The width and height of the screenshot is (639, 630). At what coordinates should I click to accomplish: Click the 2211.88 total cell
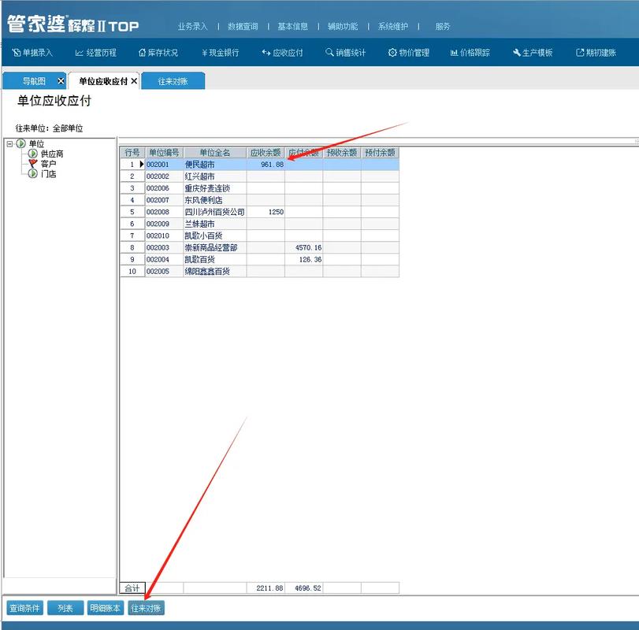point(266,588)
